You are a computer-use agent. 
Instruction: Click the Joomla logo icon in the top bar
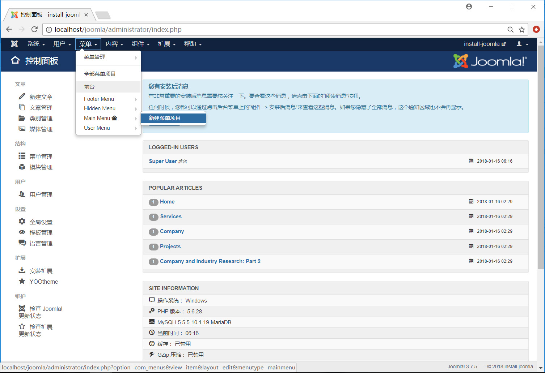click(x=14, y=44)
